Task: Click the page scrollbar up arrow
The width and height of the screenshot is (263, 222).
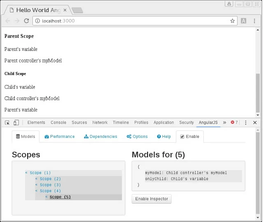Action: (x=258, y=30)
